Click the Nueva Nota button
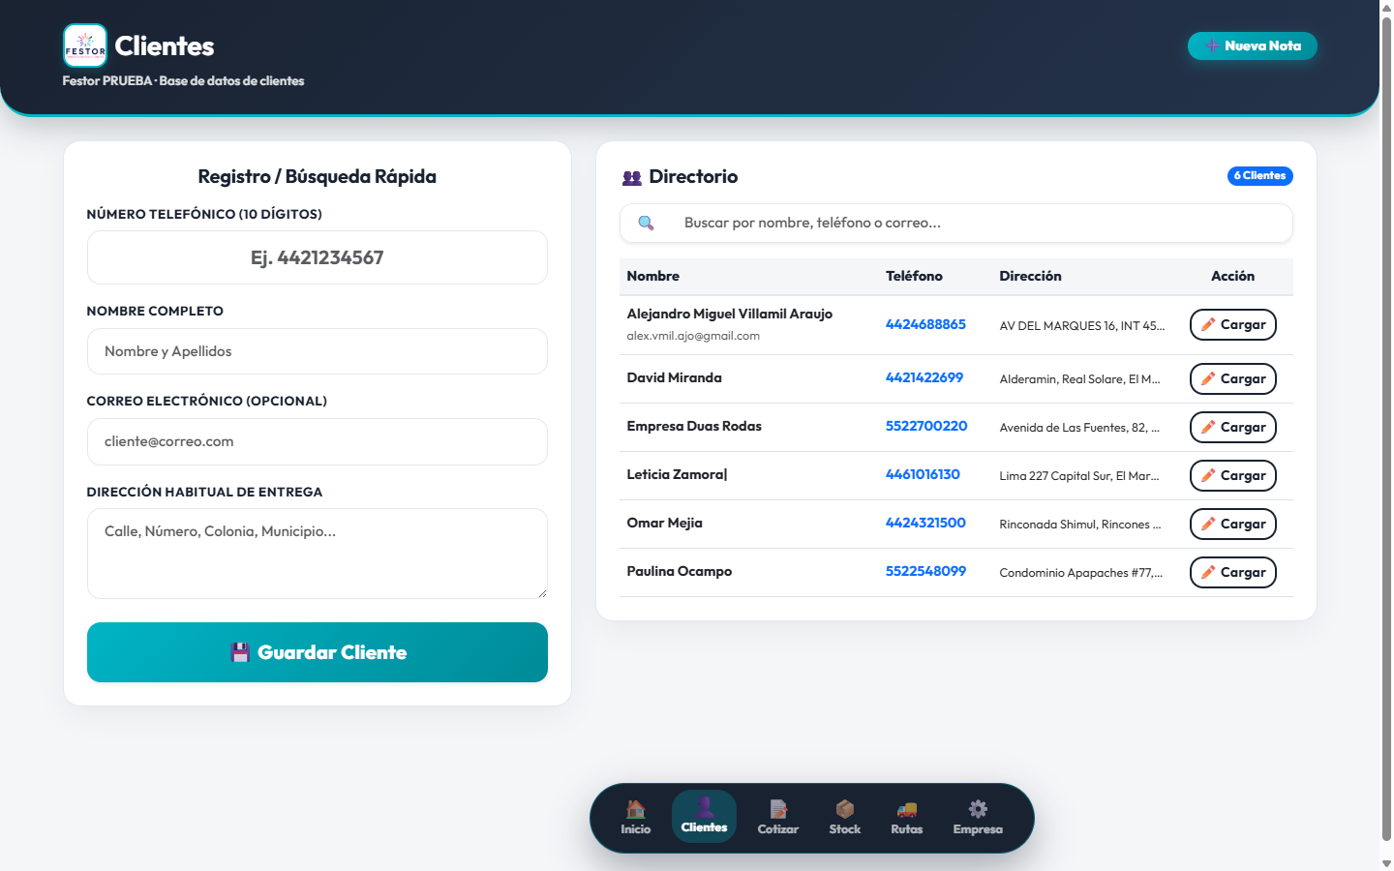Image resolution: width=1394 pixels, height=871 pixels. (1253, 45)
